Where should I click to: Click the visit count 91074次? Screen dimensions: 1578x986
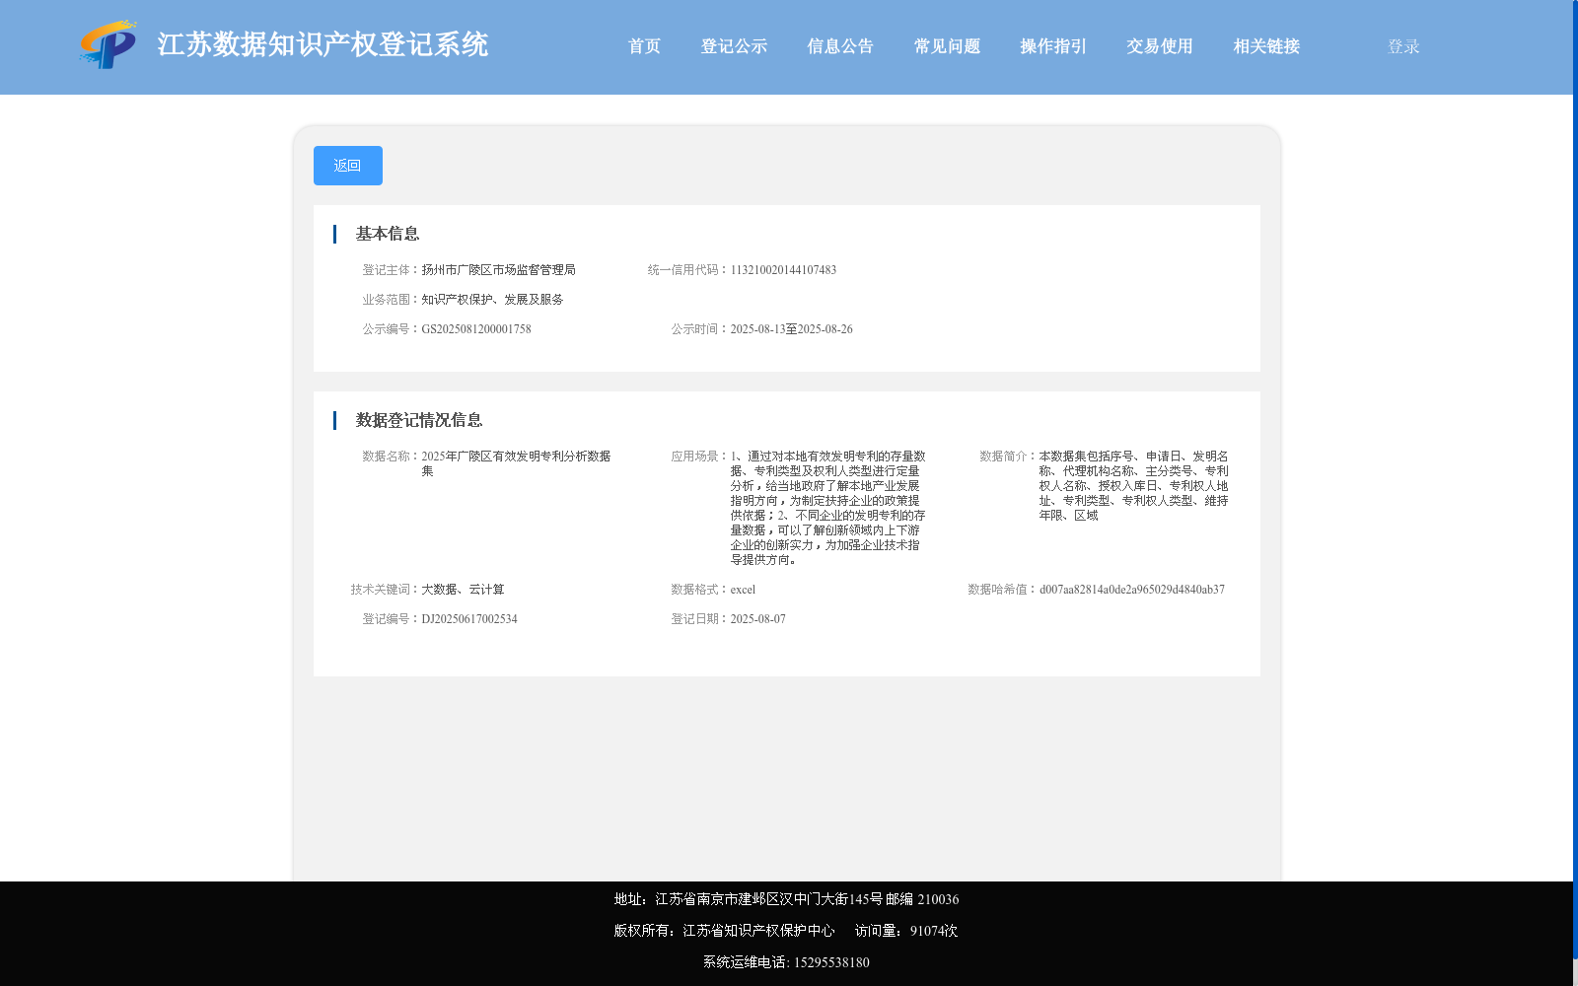(934, 931)
